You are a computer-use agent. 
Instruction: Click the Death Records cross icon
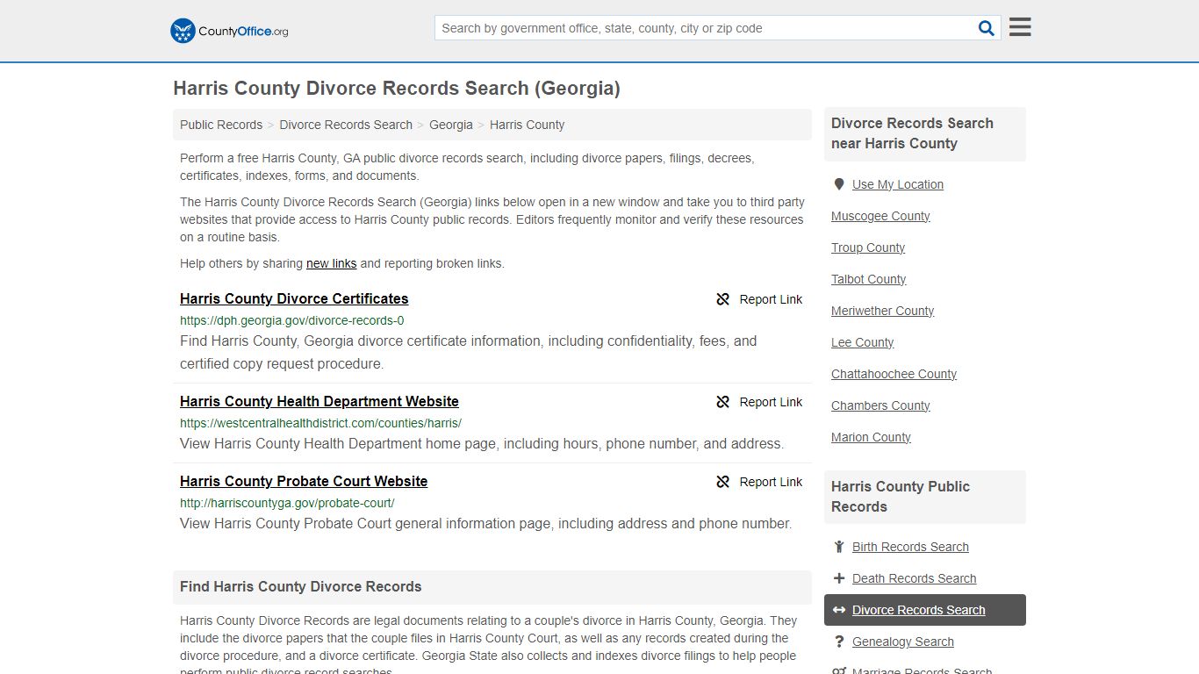pos(839,578)
